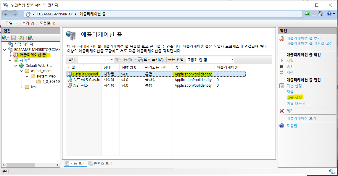Open the 파일(F) menu

pos(11,23)
